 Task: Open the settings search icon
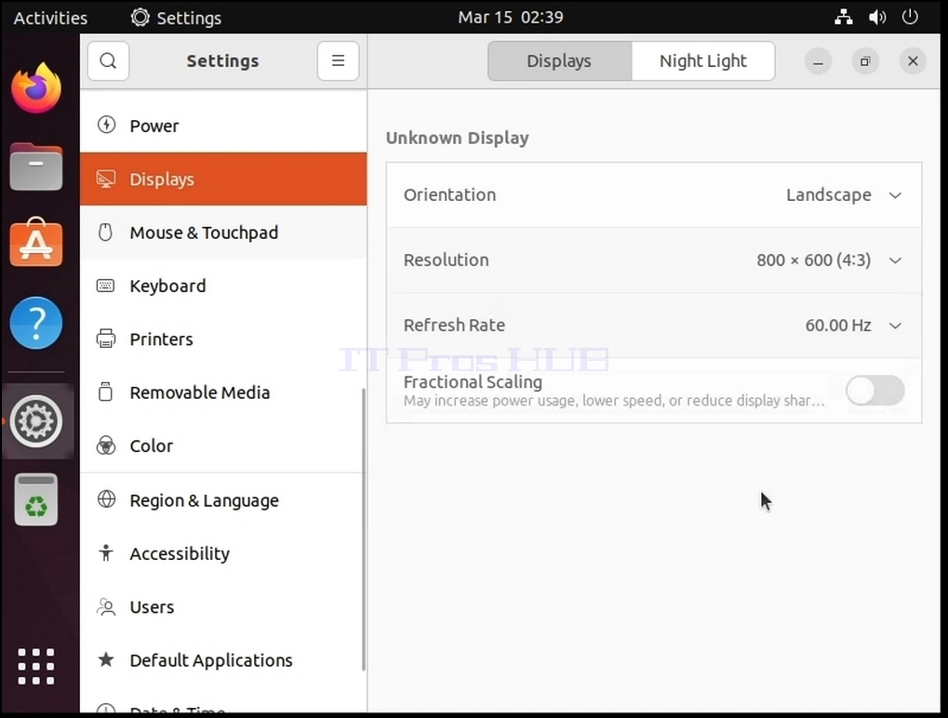[x=108, y=61]
